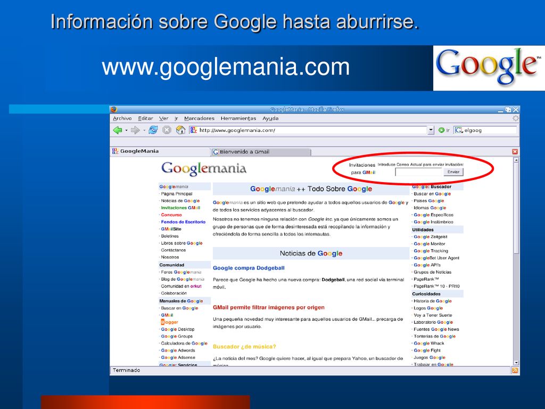Open the Libros sobre Google link

coord(182,243)
